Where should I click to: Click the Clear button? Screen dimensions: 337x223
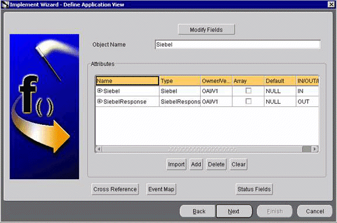click(x=238, y=164)
